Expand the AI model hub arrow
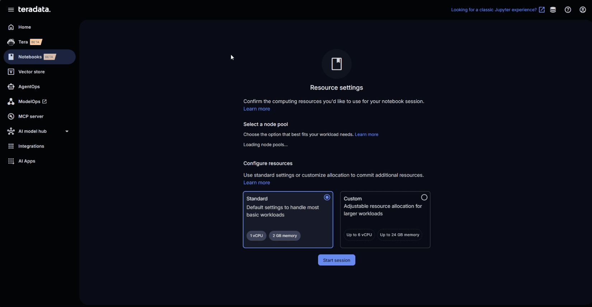592x307 pixels. tap(67, 131)
